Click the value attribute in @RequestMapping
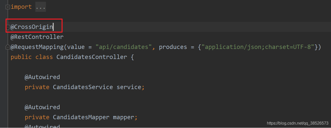 (76, 47)
